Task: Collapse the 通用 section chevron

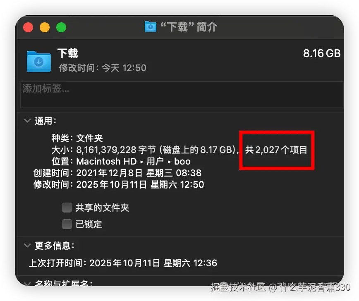Action: click(x=27, y=121)
